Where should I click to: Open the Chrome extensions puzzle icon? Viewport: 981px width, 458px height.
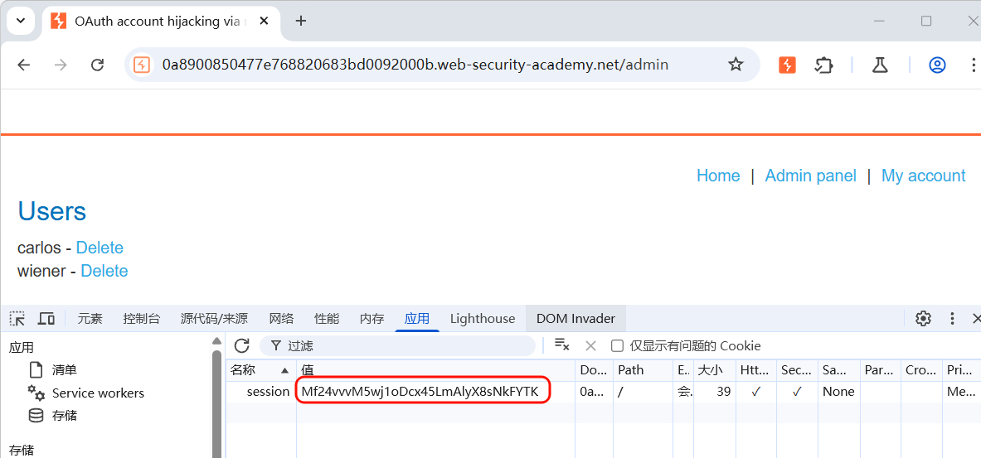[823, 65]
